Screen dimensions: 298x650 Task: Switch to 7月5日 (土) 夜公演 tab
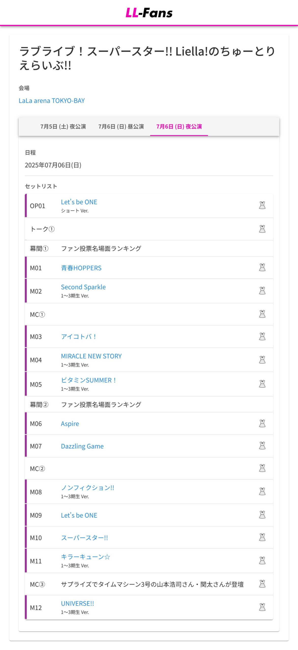63,126
